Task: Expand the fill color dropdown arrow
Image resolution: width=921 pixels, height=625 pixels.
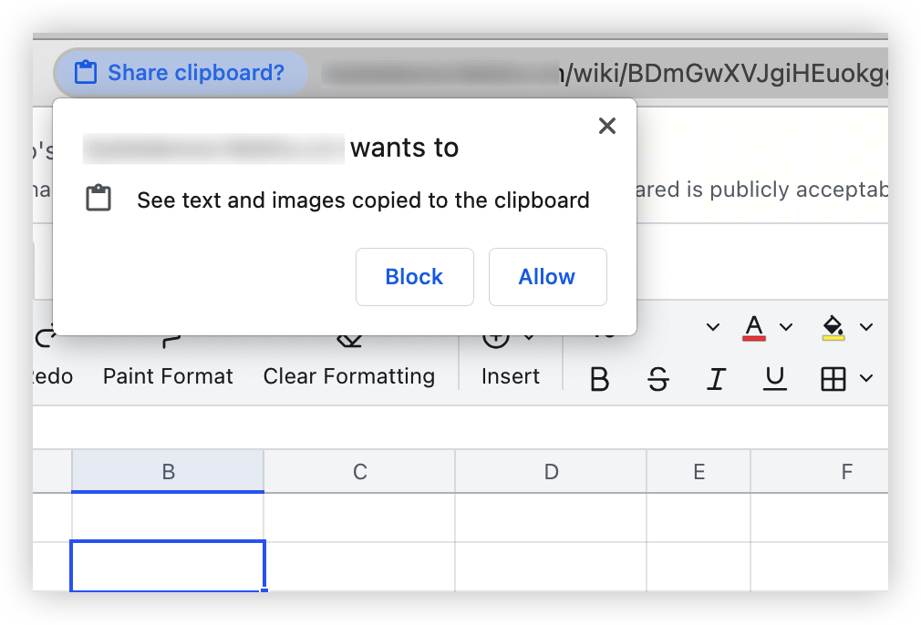Action: (x=865, y=327)
